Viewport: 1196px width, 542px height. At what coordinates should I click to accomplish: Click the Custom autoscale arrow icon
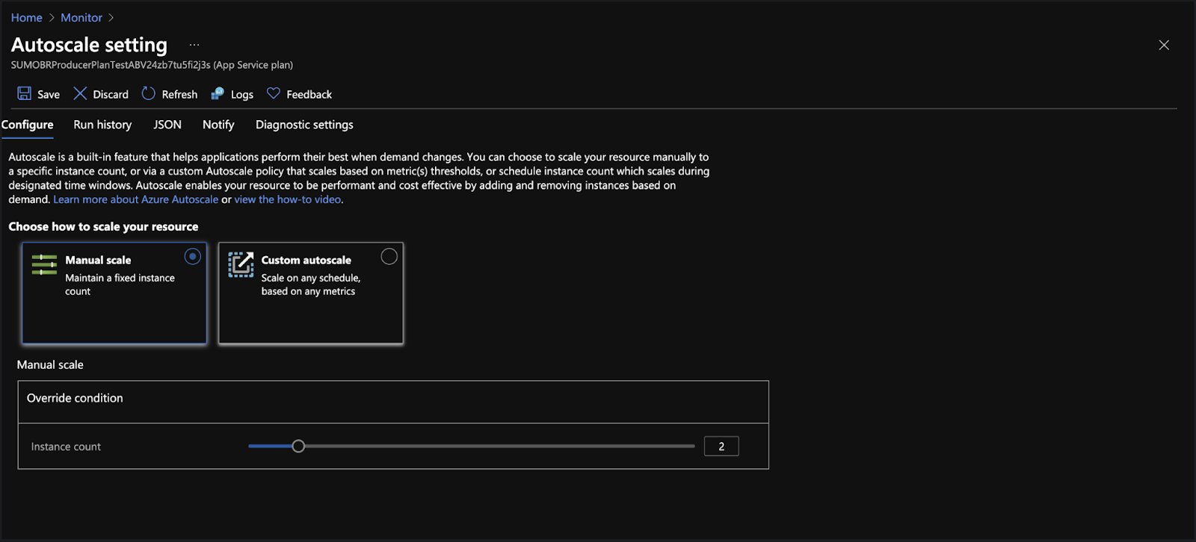click(x=241, y=264)
